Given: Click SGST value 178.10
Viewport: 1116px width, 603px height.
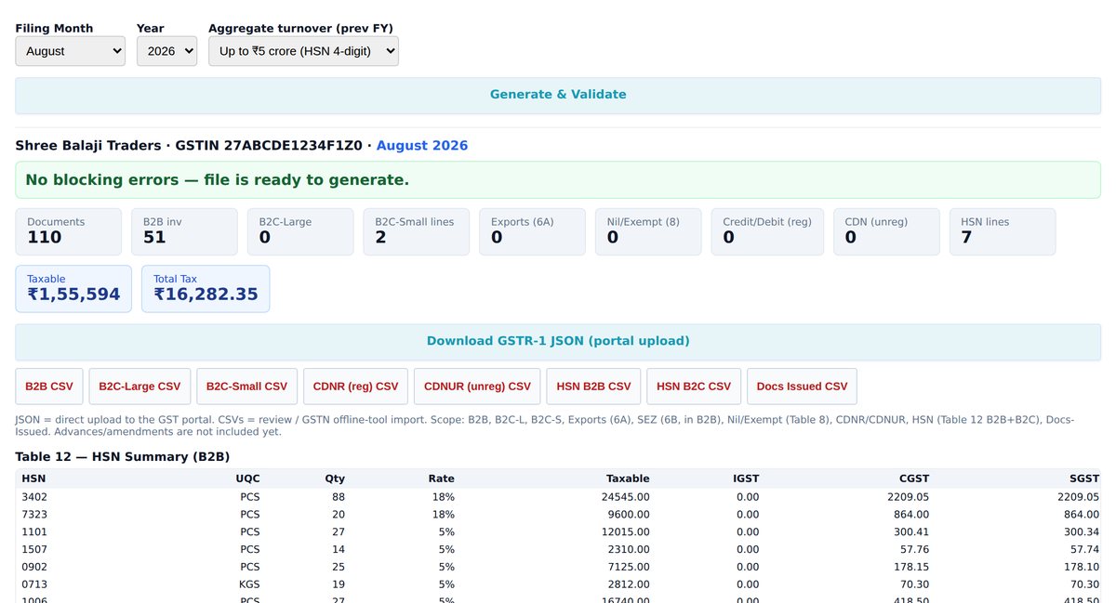Looking at the screenshot, I should [x=1082, y=568].
